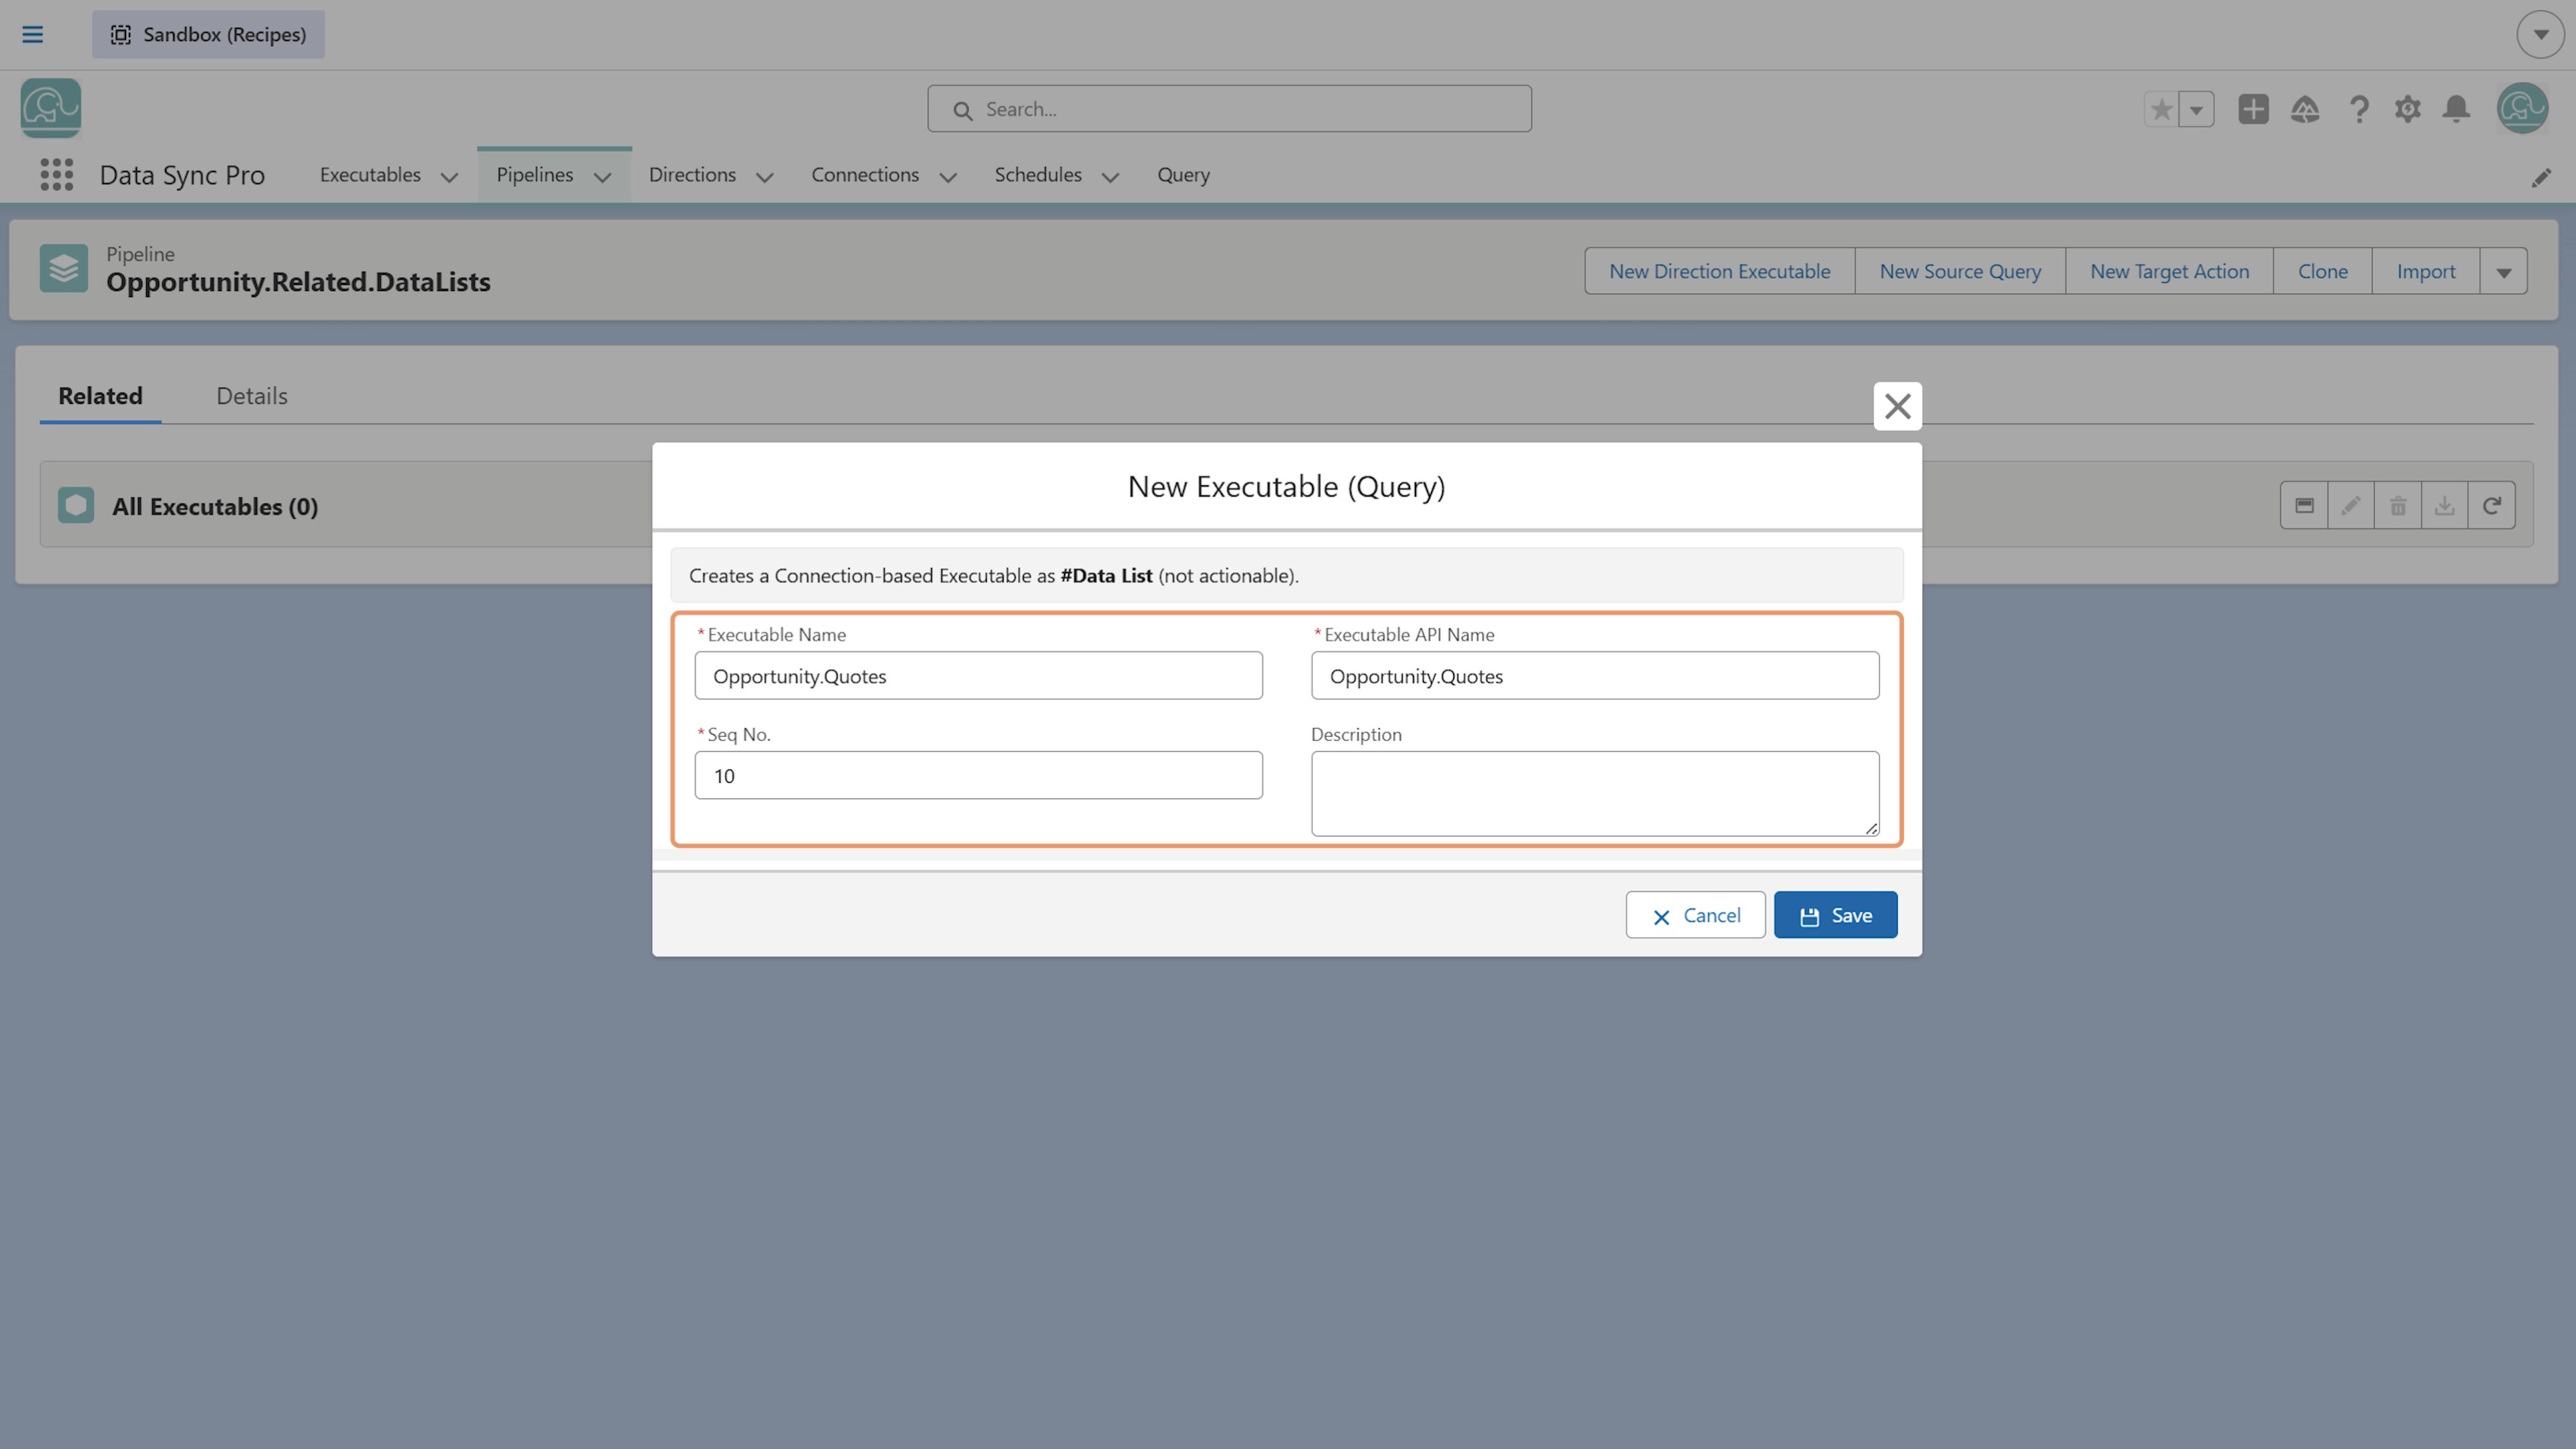This screenshot has width=2576, height=1449.
Task: Open the Trailhead guidance icon
Action: [x=2305, y=109]
